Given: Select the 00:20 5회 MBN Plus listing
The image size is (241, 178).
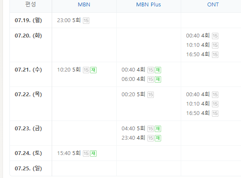Looking at the screenshot, I should pos(133,95).
